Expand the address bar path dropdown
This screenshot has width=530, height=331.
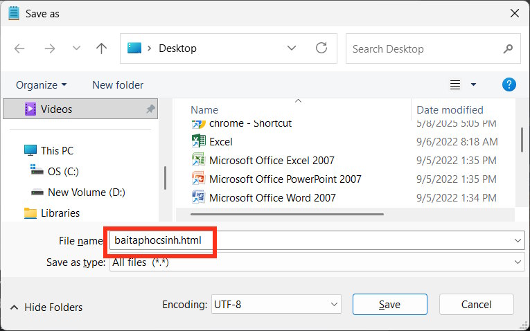pos(292,48)
